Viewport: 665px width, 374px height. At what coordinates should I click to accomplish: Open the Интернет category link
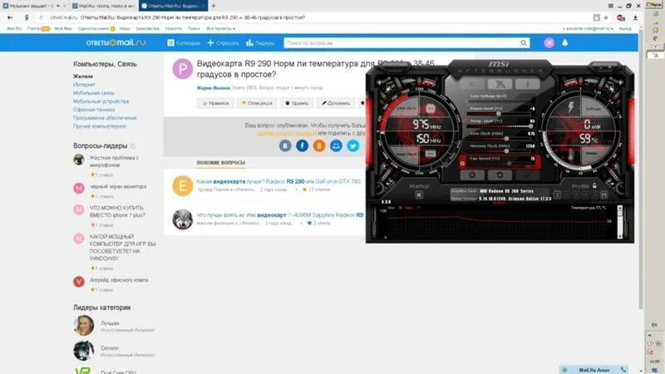click(x=84, y=85)
